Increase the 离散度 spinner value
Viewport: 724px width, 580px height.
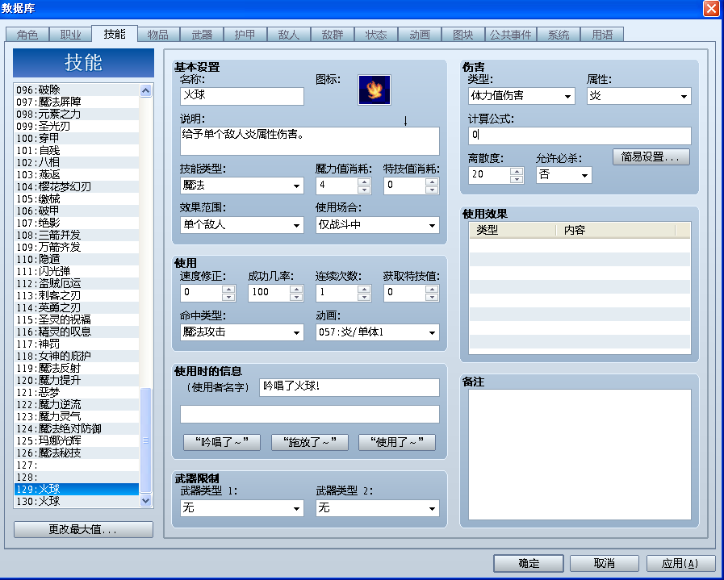click(517, 171)
